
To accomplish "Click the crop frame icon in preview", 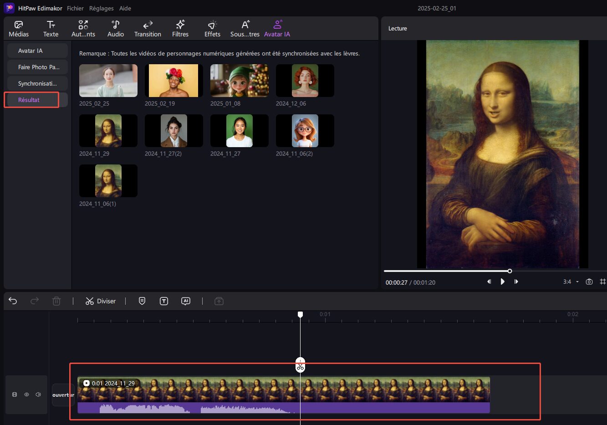I will coord(603,282).
